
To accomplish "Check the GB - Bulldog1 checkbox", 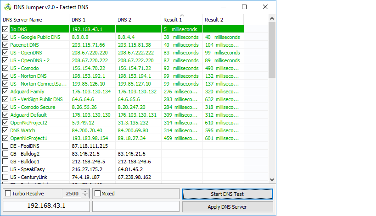I will click(x=5, y=162).
